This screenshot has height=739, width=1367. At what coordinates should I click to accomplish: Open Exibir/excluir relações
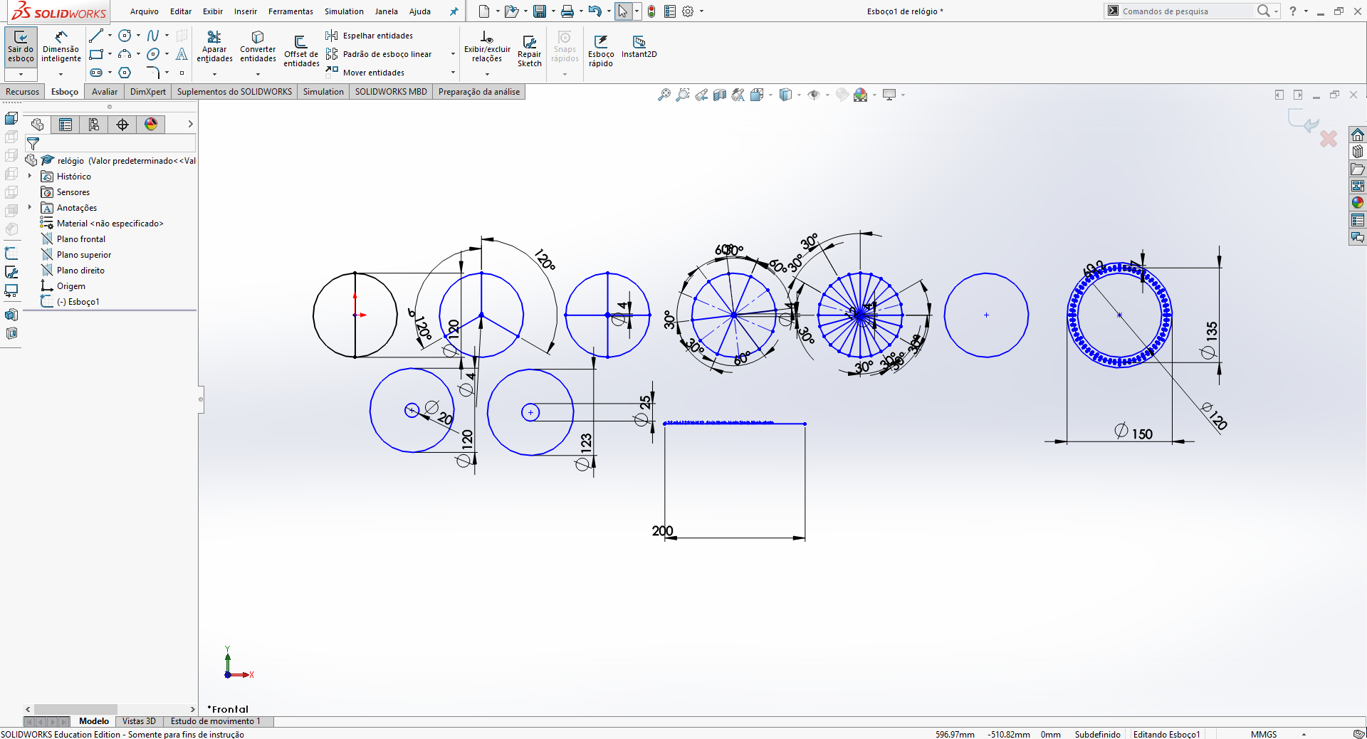(x=487, y=46)
